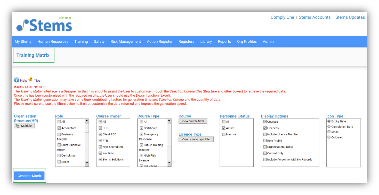Open the Multiple organisation structure selector
Screen dimensions: 379x195
click(x=24, y=126)
